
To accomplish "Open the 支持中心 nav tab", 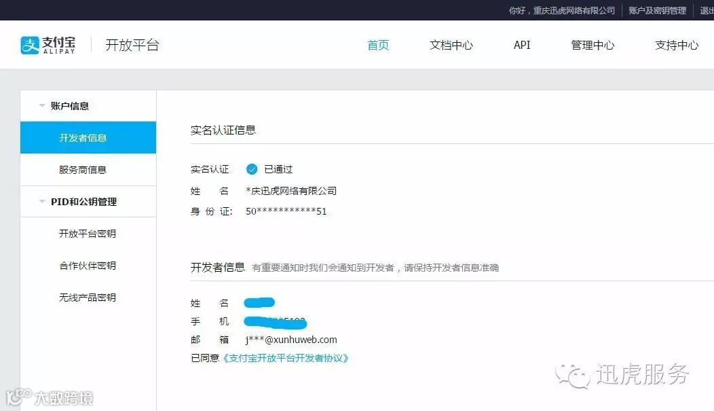I will (x=677, y=45).
